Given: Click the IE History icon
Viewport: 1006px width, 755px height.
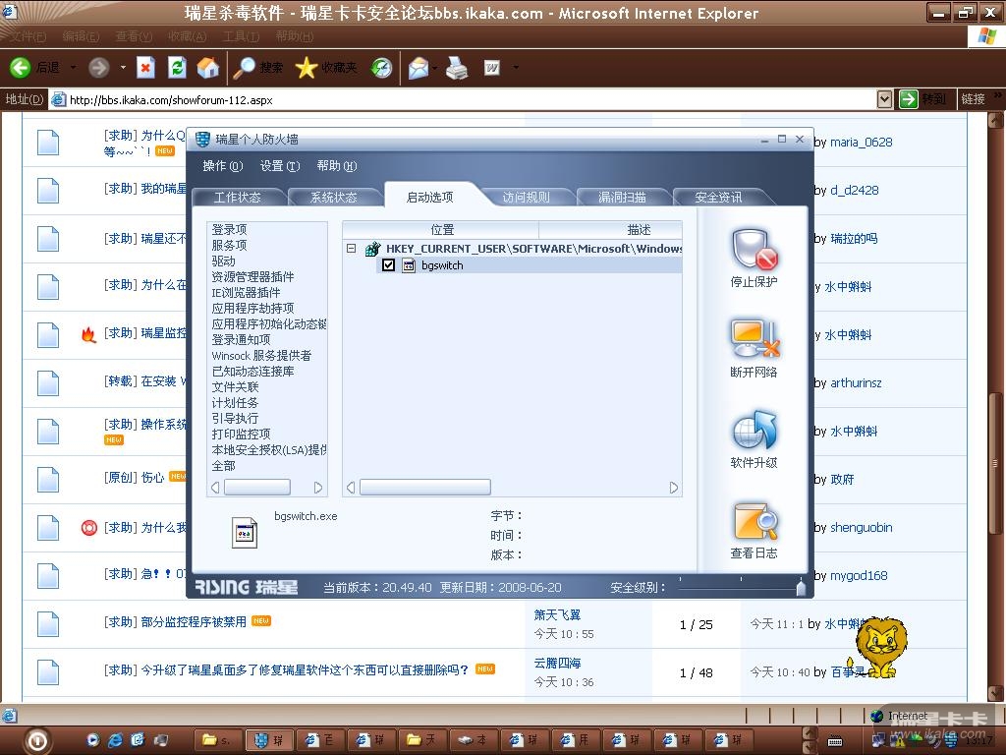Looking at the screenshot, I should pos(382,68).
